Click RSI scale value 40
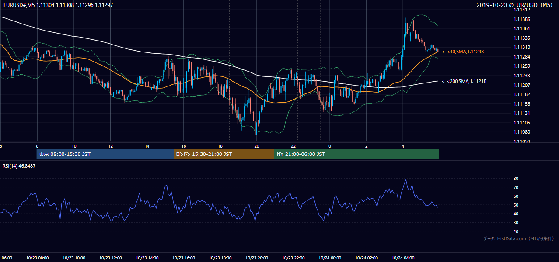The height and width of the screenshot is (262, 559). [x=516, y=214]
